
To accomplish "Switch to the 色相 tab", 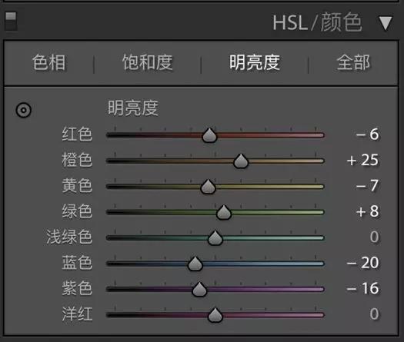I will 48,62.
